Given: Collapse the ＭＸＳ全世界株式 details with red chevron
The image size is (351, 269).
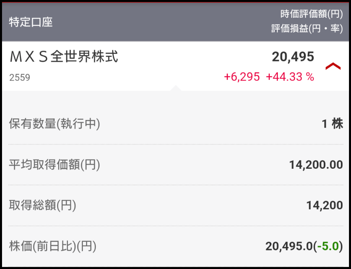Looking at the screenshot, I should click(333, 66).
